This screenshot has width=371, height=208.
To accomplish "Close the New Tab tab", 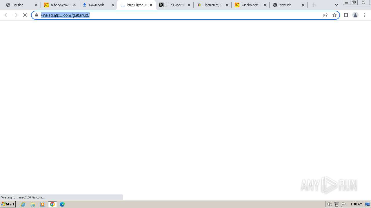I will tap(303, 5).
